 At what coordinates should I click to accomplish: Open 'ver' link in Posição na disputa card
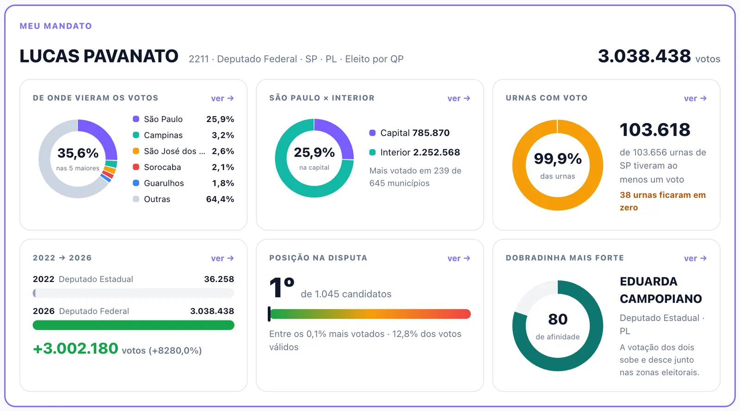458,258
